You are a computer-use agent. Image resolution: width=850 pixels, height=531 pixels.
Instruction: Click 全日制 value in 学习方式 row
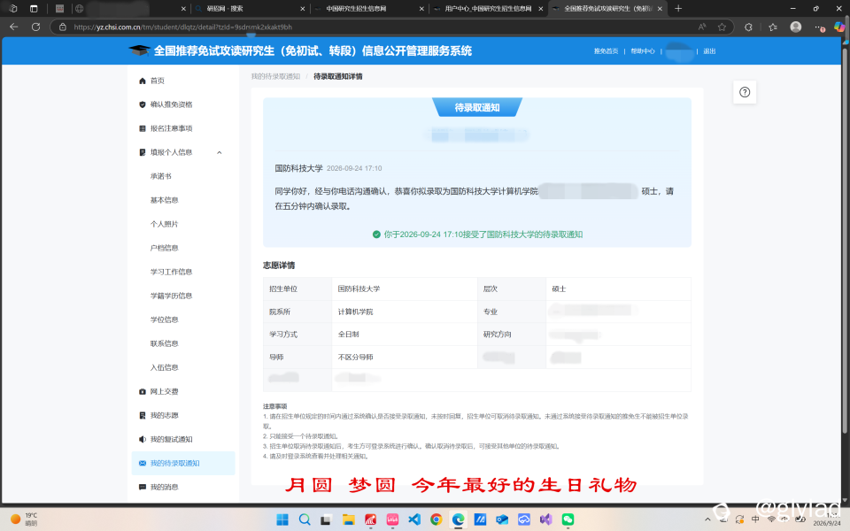[x=349, y=335]
